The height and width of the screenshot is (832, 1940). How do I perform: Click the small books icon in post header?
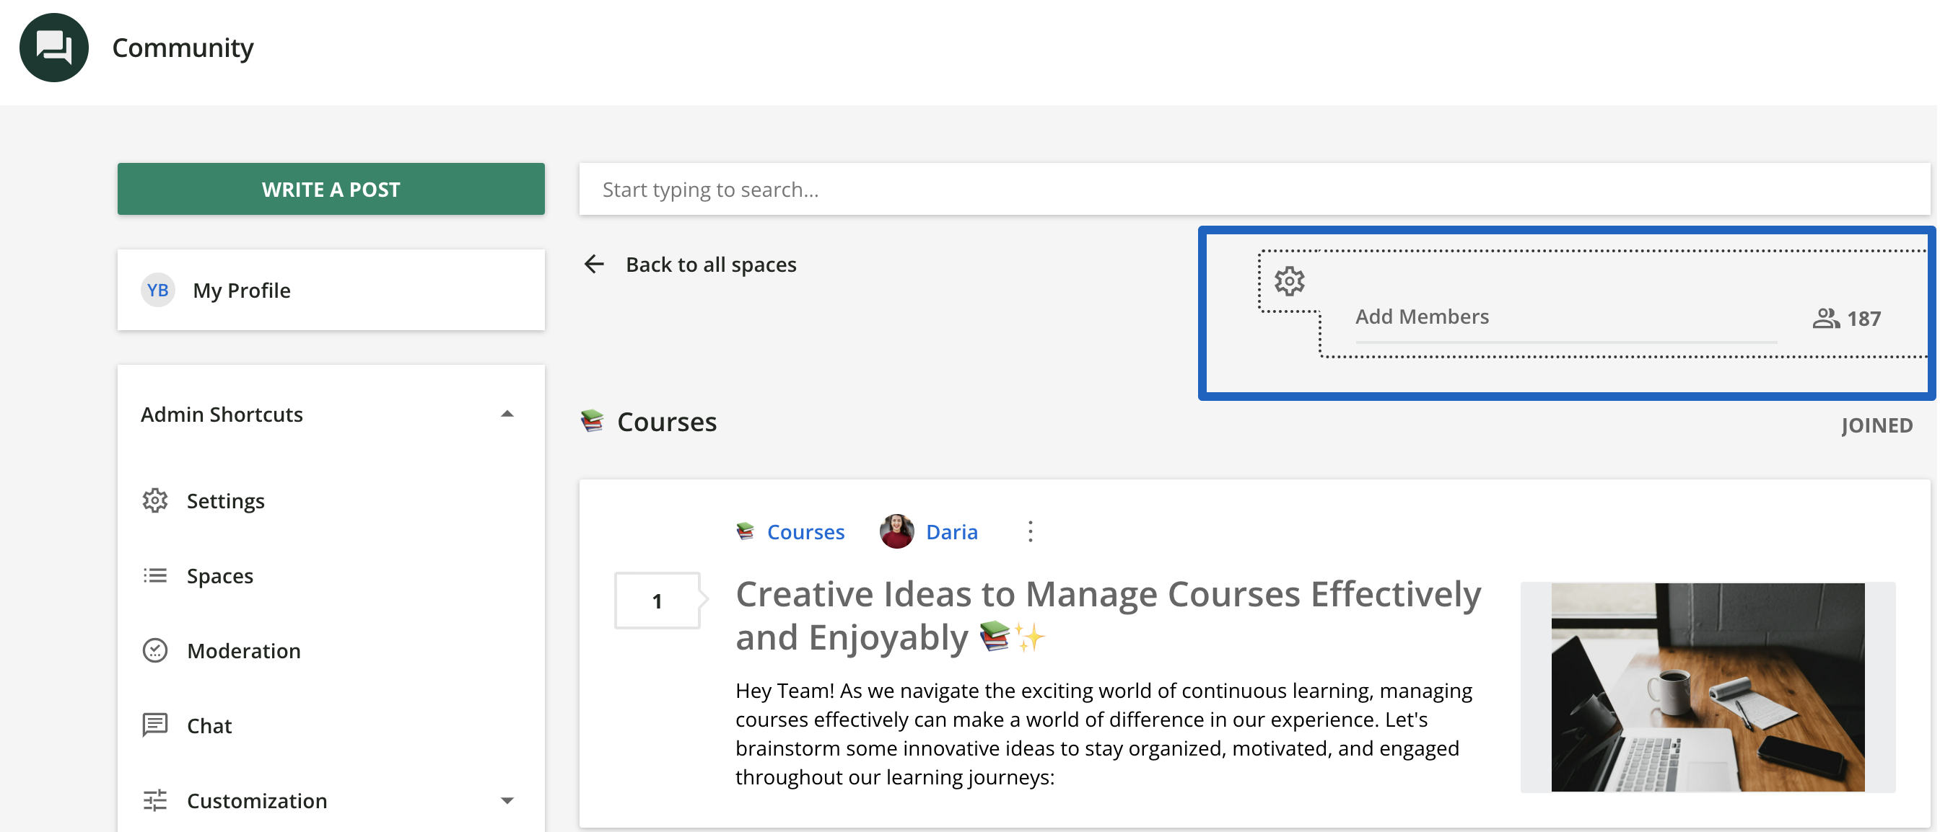[745, 531]
